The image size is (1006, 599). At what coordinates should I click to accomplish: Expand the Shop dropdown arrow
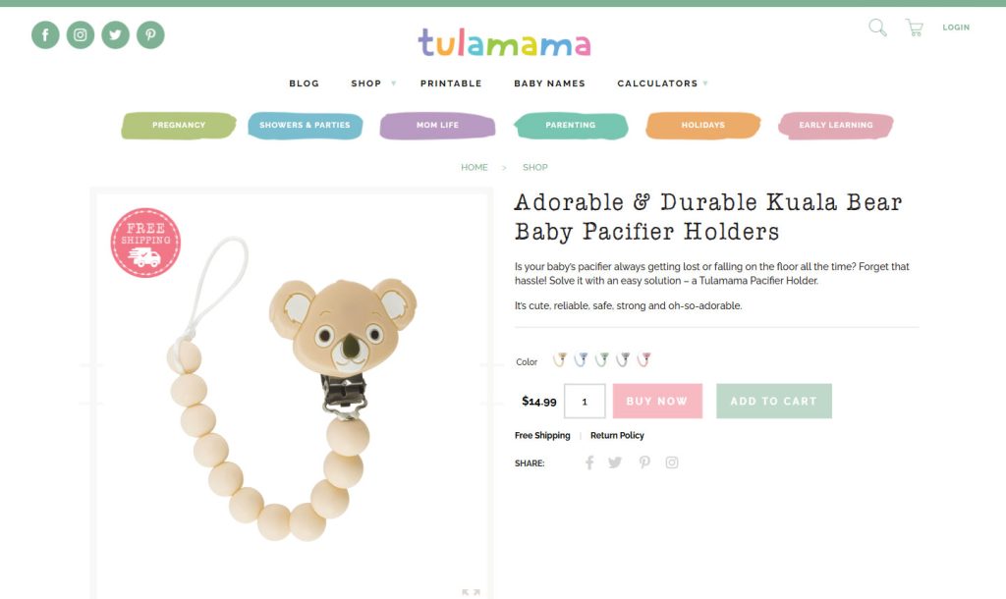point(393,83)
